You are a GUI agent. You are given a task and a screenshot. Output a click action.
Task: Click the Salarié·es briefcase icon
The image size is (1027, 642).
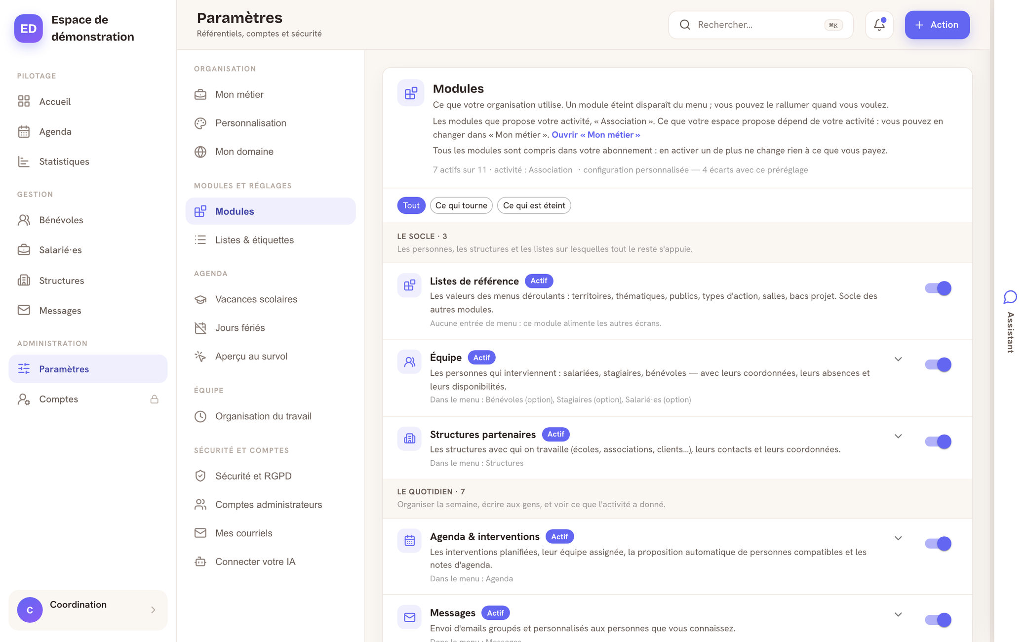point(24,250)
